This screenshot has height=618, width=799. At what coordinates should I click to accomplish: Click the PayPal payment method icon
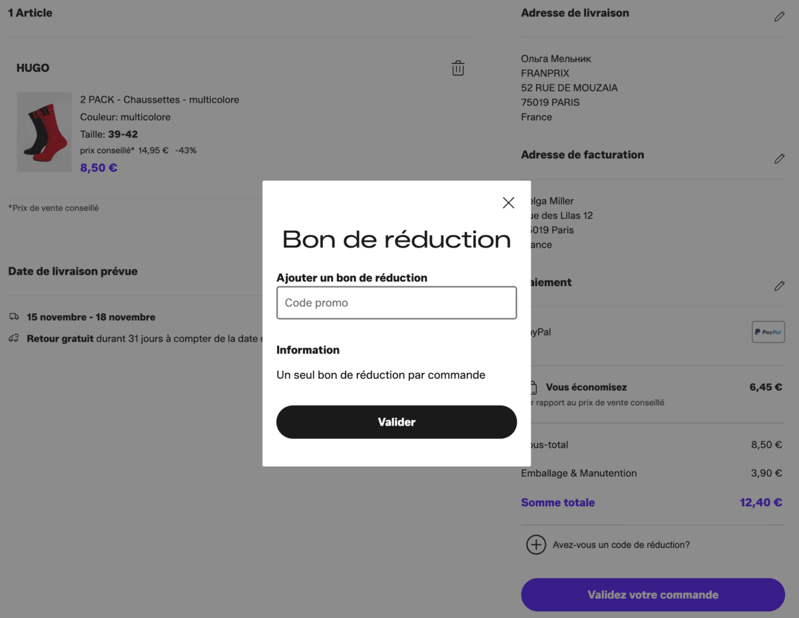(768, 332)
